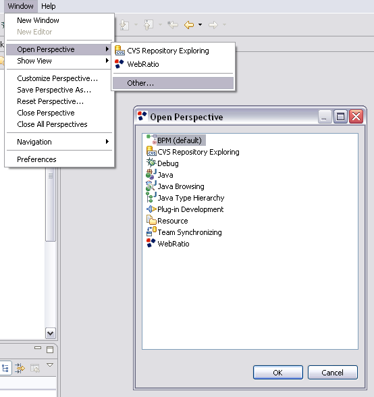374x397 pixels.
Task: Expand the Show View submenu arrow
Action: [107, 61]
